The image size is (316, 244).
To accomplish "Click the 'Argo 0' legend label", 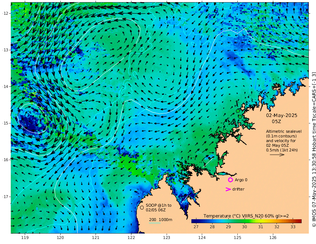I will tap(241, 180).
